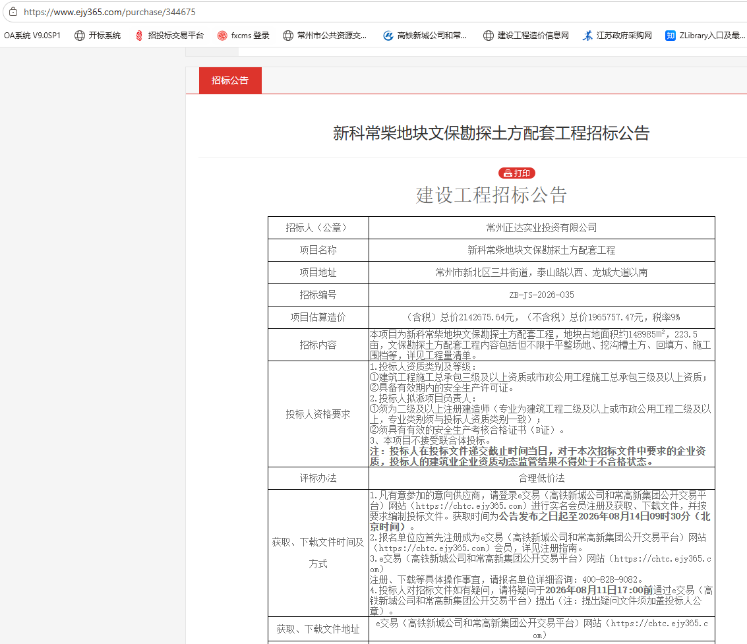The image size is (747, 644).
Task: Open the ZLibrary入口及最 bookmark label
Action: pyautogui.click(x=712, y=35)
